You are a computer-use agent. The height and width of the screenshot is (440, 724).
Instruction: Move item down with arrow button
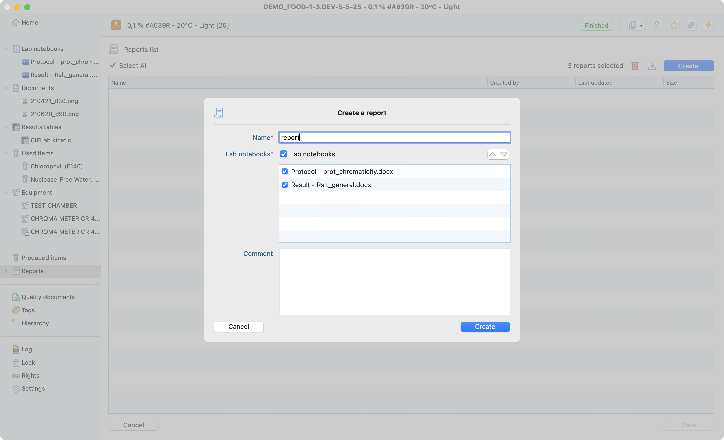pyautogui.click(x=504, y=154)
